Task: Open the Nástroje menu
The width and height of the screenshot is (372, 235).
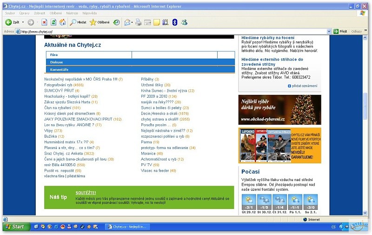Action: tap(72, 13)
